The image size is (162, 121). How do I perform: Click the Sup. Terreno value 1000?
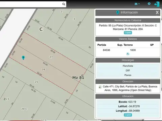[x=133, y=50]
